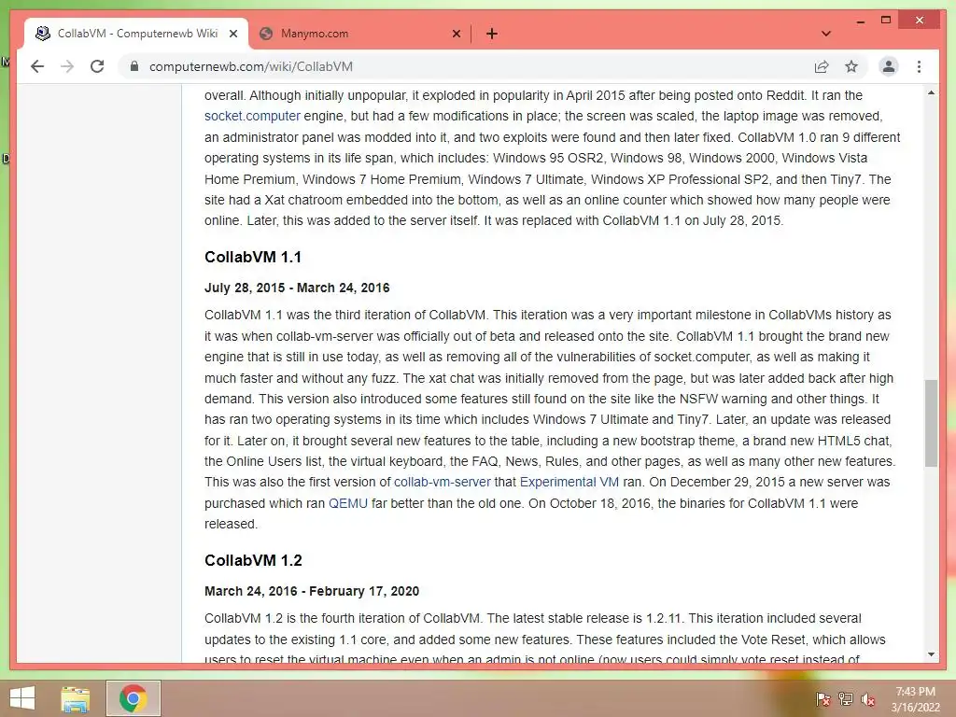The width and height of the screenshot is (956, 717).
Task: Reload the CollabVM wiki page
Action: coord(97,66)
